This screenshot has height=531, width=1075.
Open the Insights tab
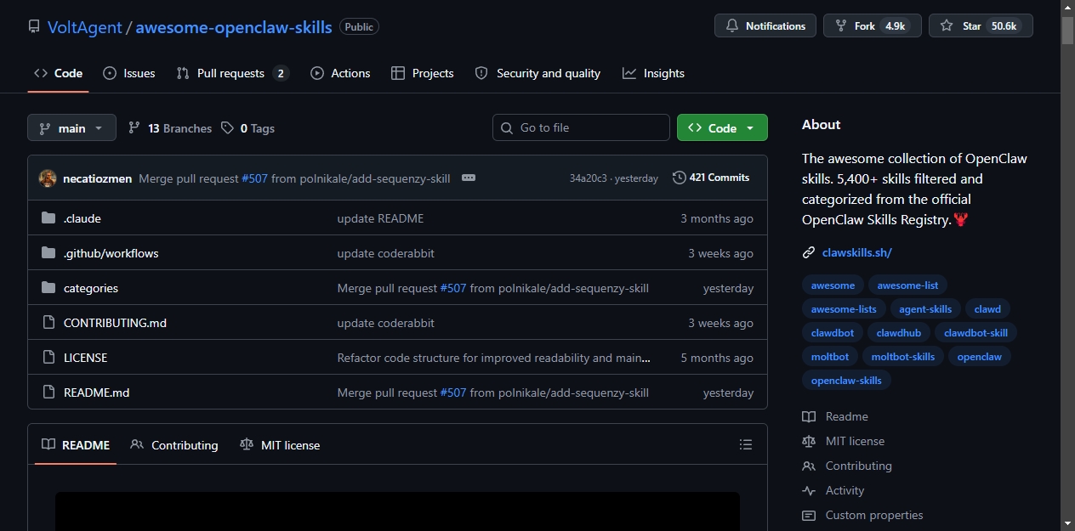[x=653, y=73]
